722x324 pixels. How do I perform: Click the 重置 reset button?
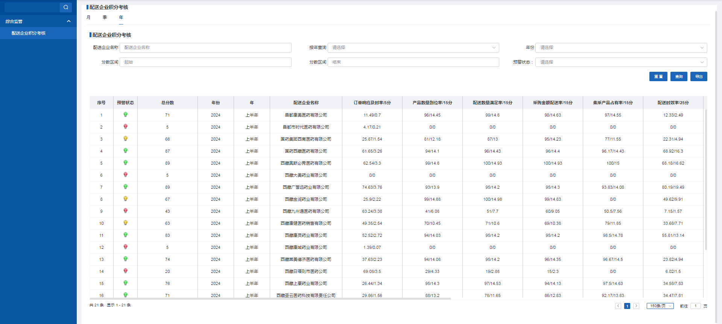click(658, 77)
